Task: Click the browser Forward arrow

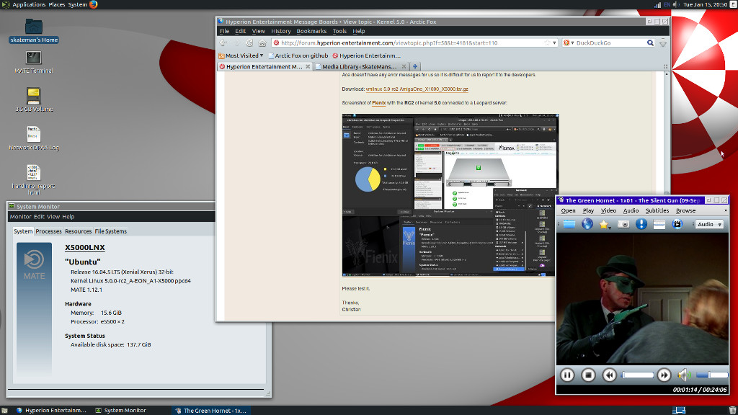Action: pyautogui.click(x=236, y=43)
